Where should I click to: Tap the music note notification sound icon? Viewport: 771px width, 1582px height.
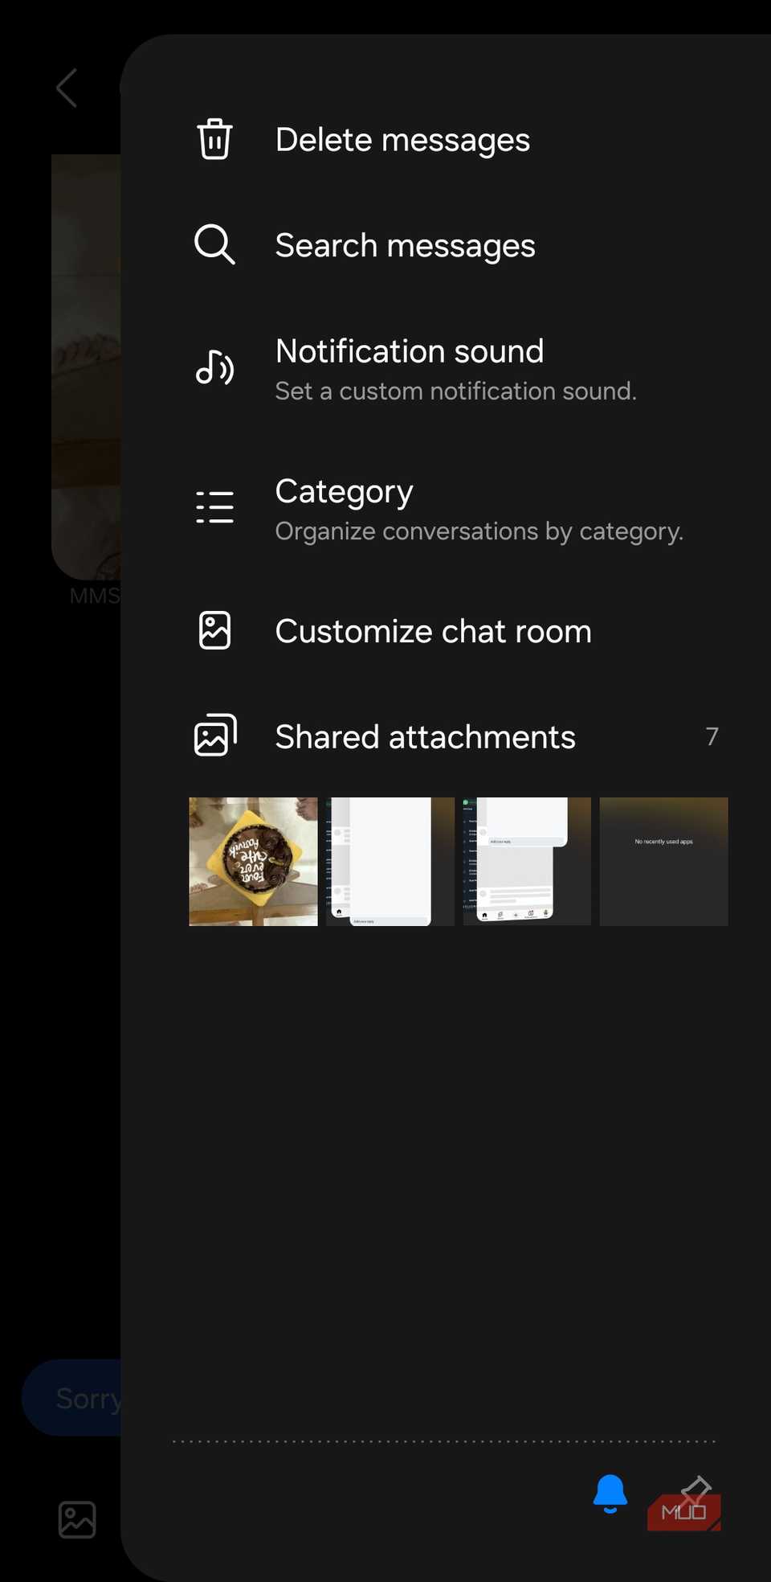[x=214, y=368]
